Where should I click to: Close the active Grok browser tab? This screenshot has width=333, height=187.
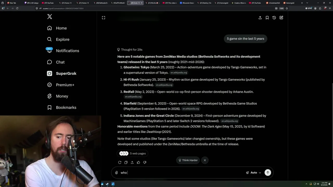(x=142, y=3)
